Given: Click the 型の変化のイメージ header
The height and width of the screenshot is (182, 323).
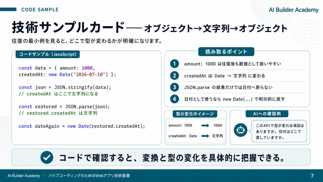Looking at the screenshot, I should tap(195, 114).
